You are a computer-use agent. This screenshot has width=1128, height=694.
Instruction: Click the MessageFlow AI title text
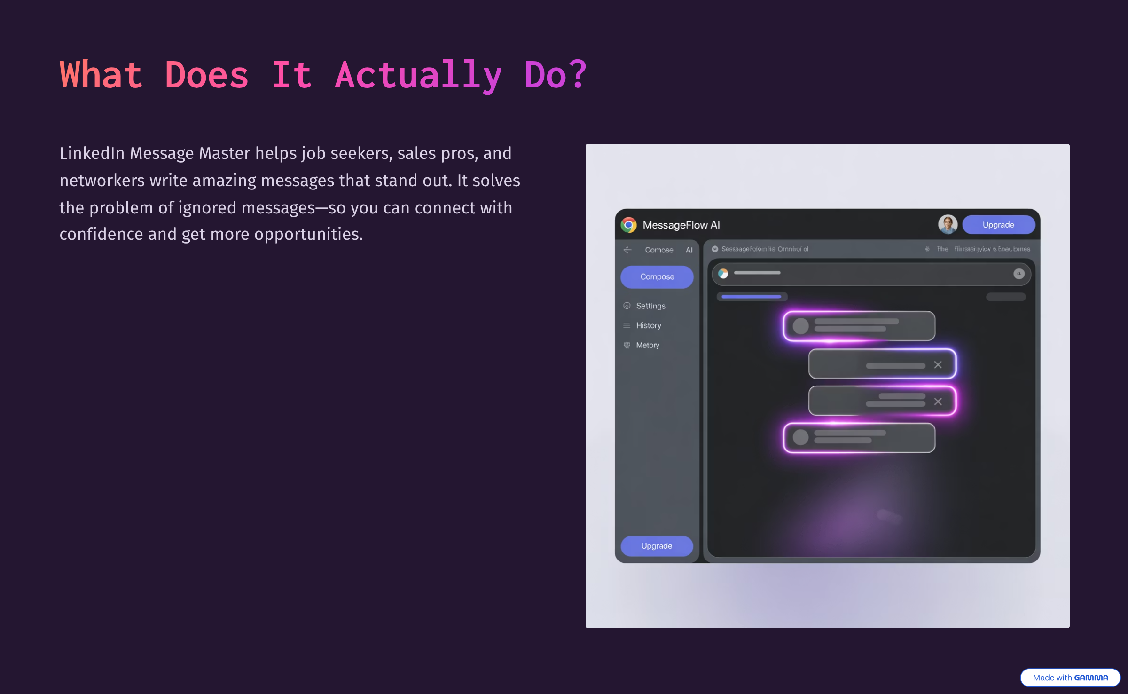[x=681, y=225]
